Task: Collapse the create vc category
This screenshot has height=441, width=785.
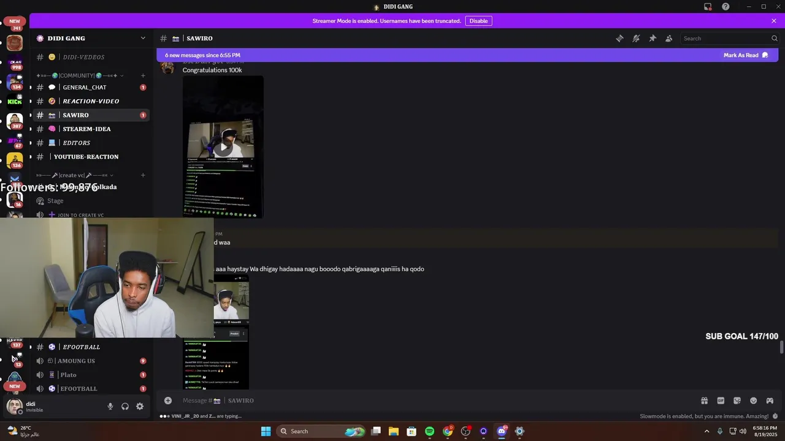Action: coord(74,175)
